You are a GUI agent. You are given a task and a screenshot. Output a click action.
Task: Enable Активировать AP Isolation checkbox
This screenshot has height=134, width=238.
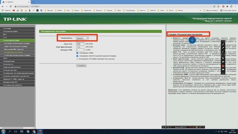point(77,59)
